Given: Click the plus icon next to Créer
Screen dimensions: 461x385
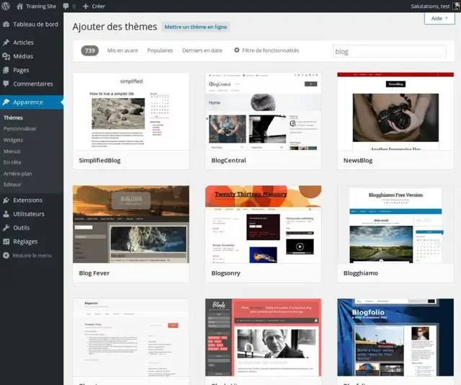Looking at the screenshot, I should [x=86, y=6].
